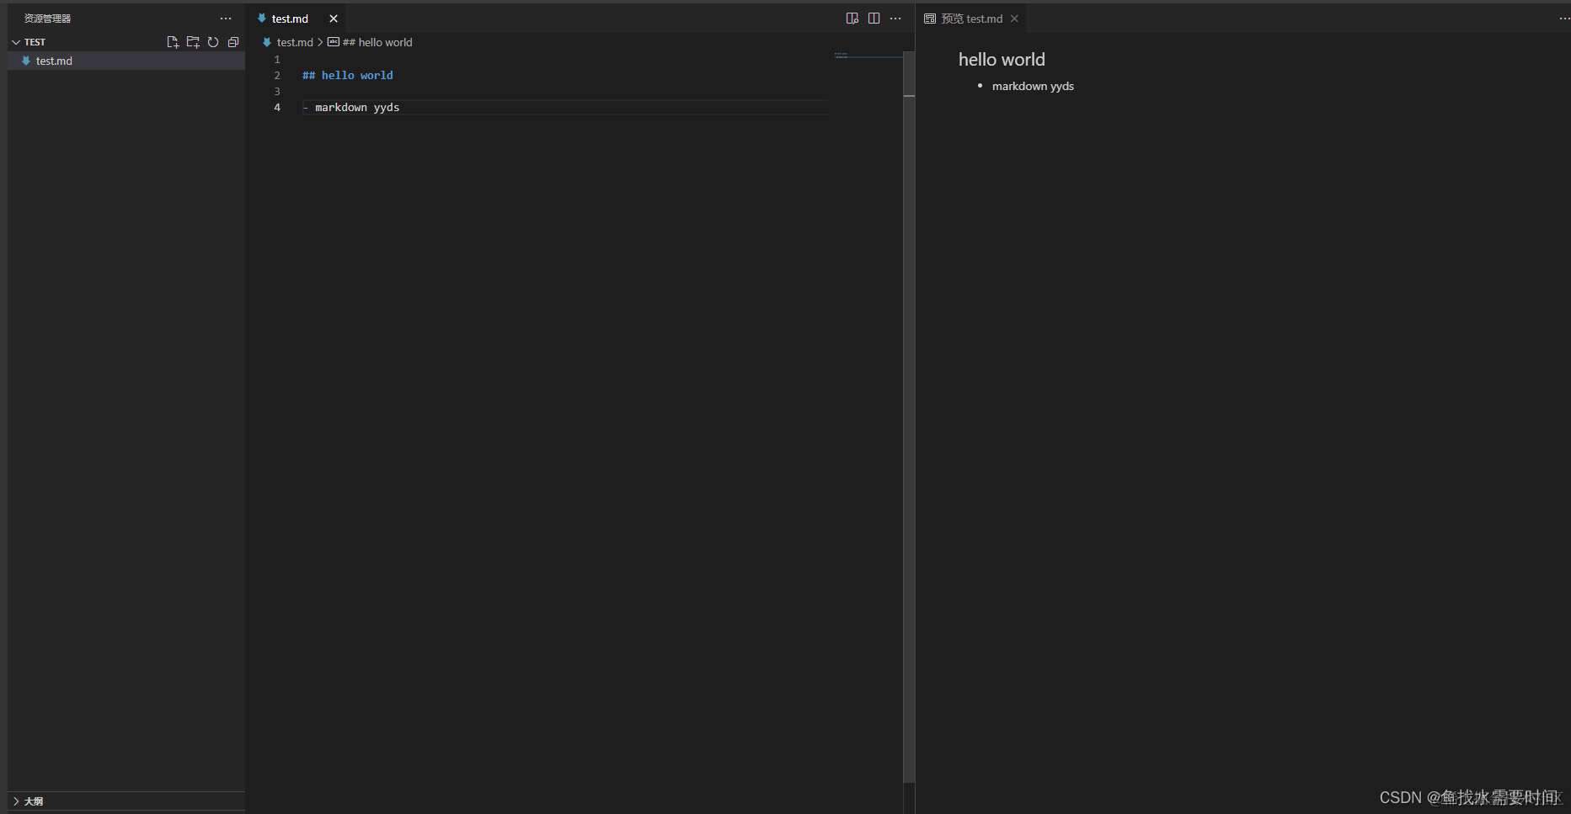This screenshot has width=1571, height=814.
Task: Click the 'hello world' heading in preview
Action: (x=1002, y=60)
